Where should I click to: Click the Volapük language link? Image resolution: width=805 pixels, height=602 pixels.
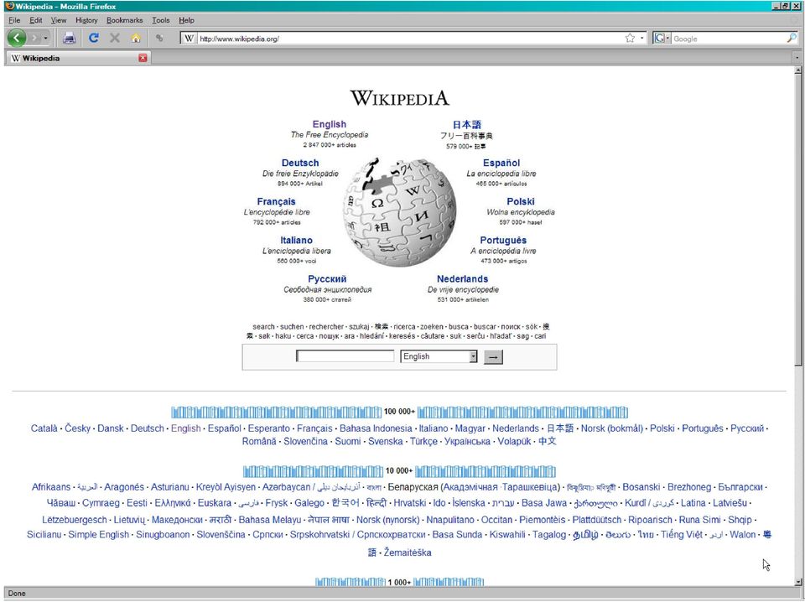point(514,441)
